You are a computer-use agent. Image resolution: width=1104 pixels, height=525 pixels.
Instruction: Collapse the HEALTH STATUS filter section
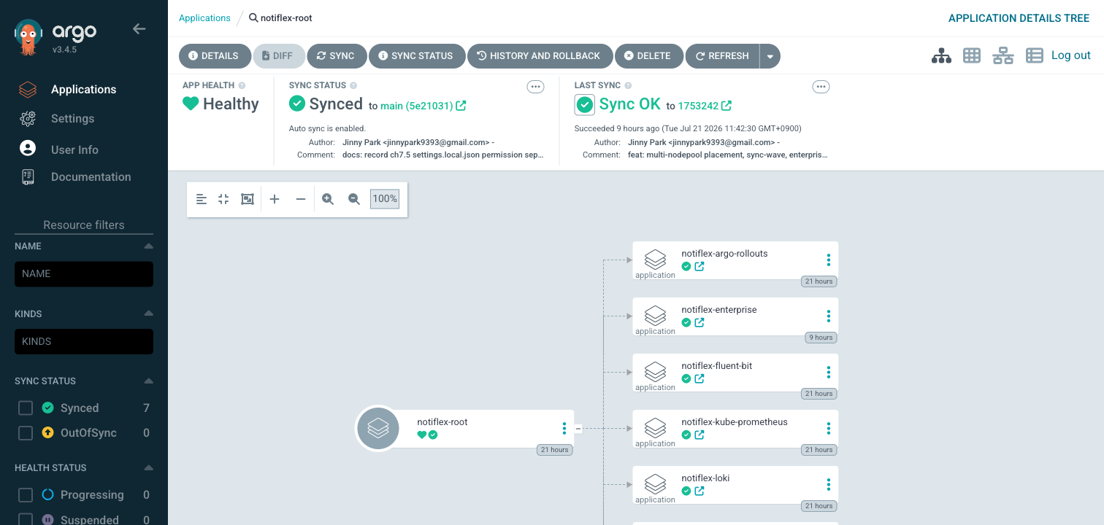click(x=148, y=467)
